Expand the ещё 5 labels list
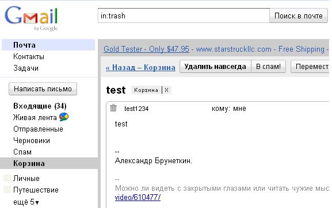This screenshot has height=208, width=332. [26, 202]
